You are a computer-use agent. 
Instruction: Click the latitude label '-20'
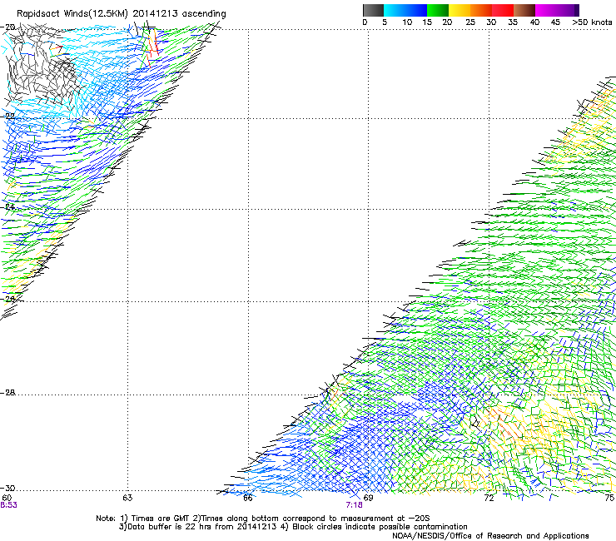click(8, 27)
